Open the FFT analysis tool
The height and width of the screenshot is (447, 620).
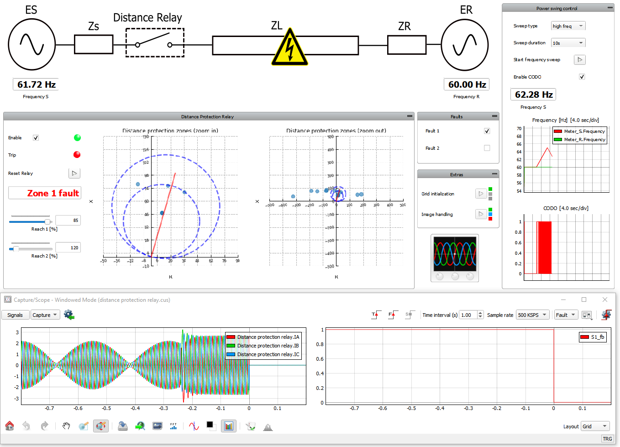pos(173,426)
